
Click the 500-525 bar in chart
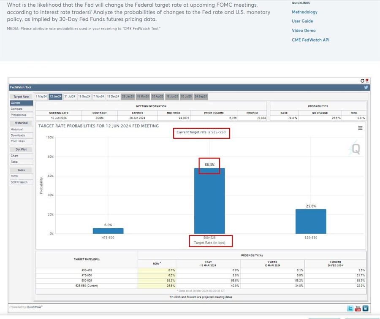(209, 201)
